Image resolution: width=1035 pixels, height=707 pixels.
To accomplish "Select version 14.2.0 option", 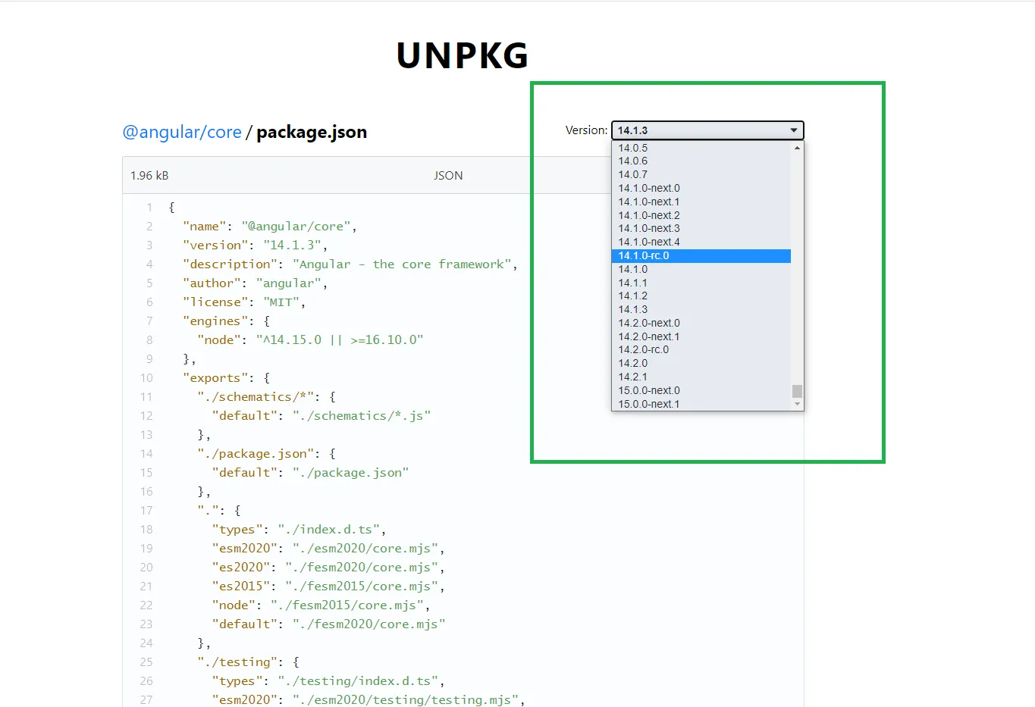I will coord(701,363).
